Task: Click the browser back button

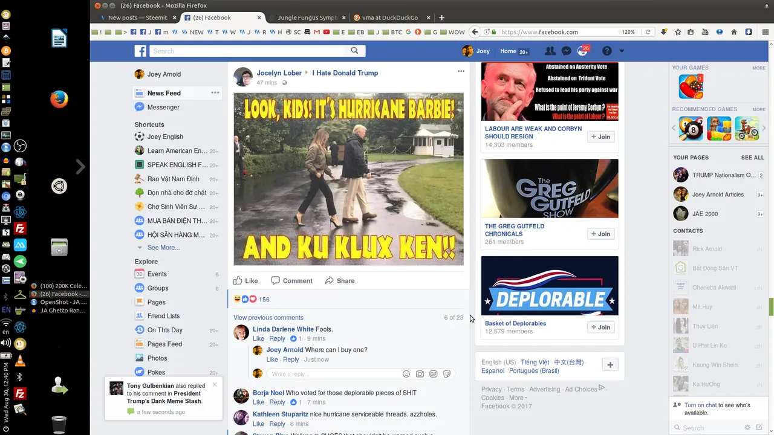Action: click(x=475, y=32)
